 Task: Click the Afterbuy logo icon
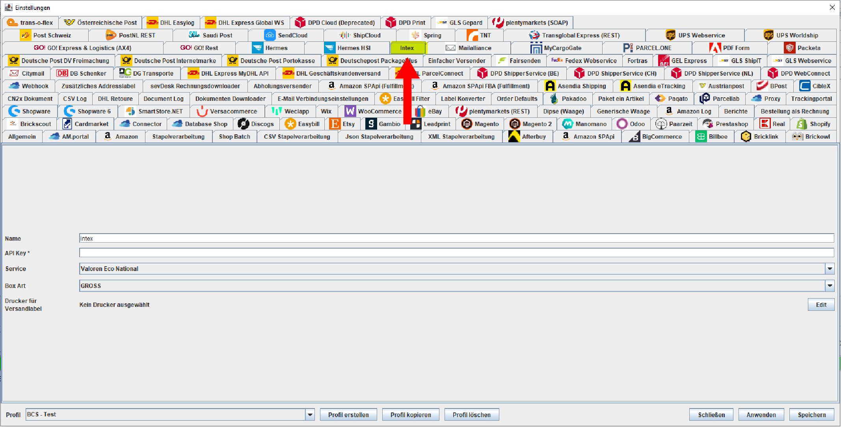514,136
